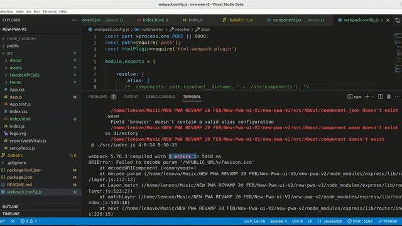Screen dimensions: 402x226
Task: Kill terminal with trash icon
Action: pyautogui.click(x=389, y=97)
